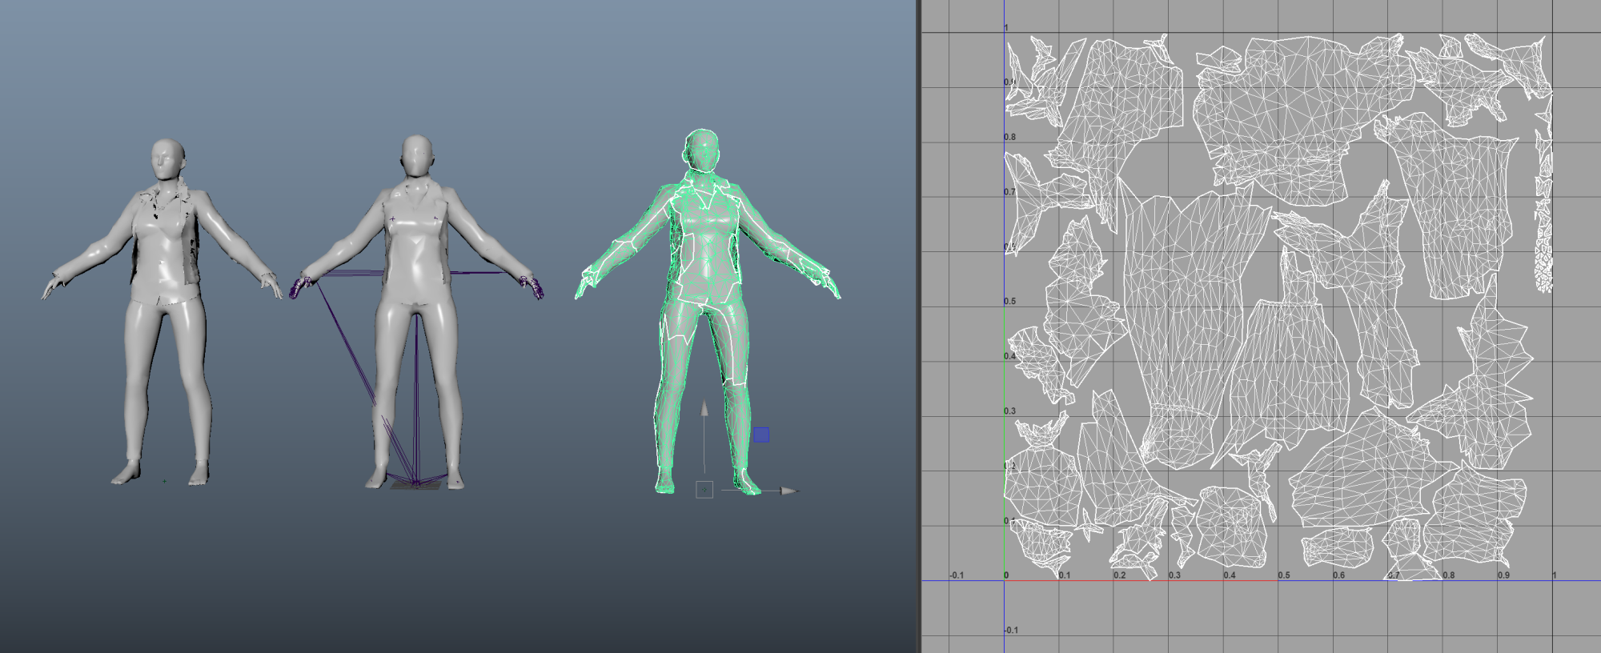Click the head of the leftmost model
Image resolution: width=1601 pixels, height=653 pixels.
(168, 160)
